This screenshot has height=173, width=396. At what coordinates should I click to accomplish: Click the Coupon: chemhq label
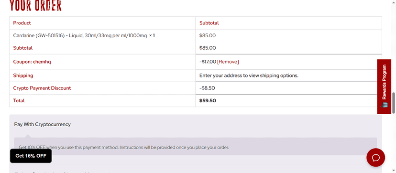32,62
